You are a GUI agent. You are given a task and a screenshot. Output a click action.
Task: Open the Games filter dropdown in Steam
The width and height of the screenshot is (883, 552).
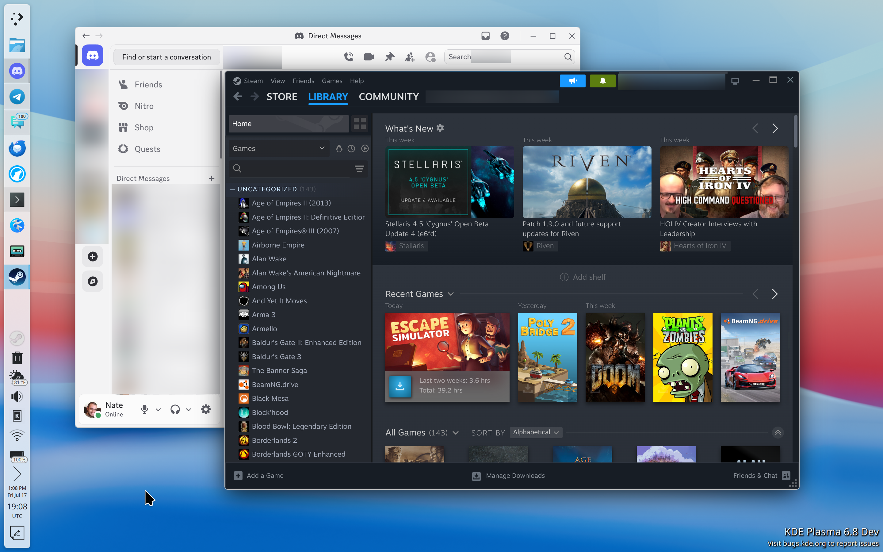click(279, 149)
